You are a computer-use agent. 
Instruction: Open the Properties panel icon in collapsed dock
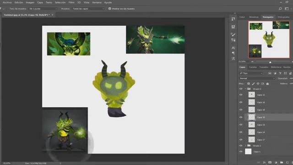pos(233,27)
